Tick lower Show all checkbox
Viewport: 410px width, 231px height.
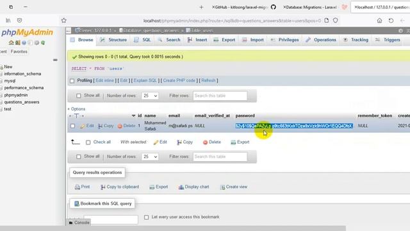point(78,157)
